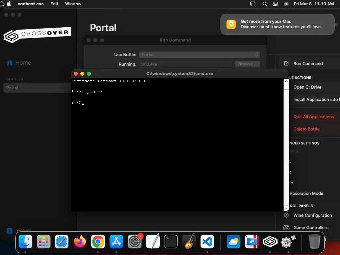Image resolution: width=340 pixels, height=255 pixels.
Task: Click Install Application into Bottle
Action: click(x=316, y=99)
